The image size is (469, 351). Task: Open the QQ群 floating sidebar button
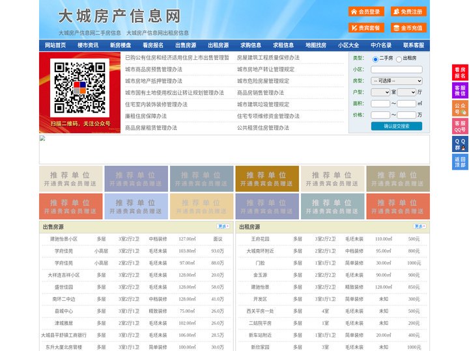point(460,144)
